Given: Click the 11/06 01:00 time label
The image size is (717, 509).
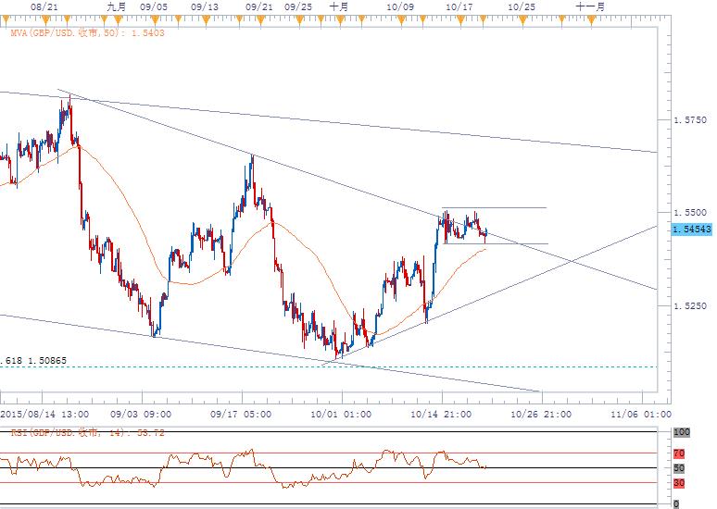Looking at the screenshot, I should [641, 415].
